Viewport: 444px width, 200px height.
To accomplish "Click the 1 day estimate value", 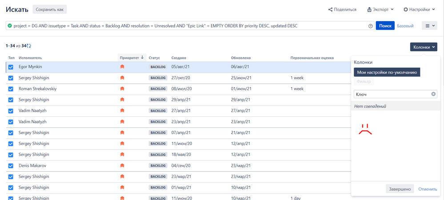I will [296, 198].
